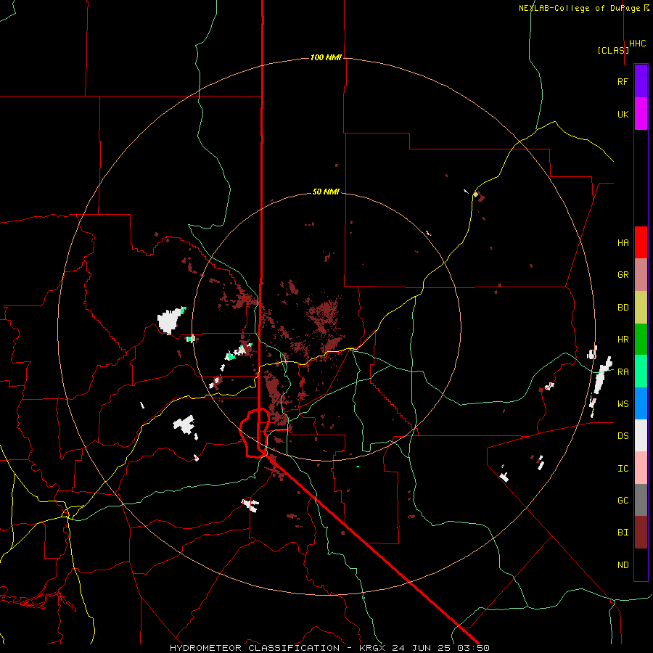Click the DS legend label

click(623, 436)
